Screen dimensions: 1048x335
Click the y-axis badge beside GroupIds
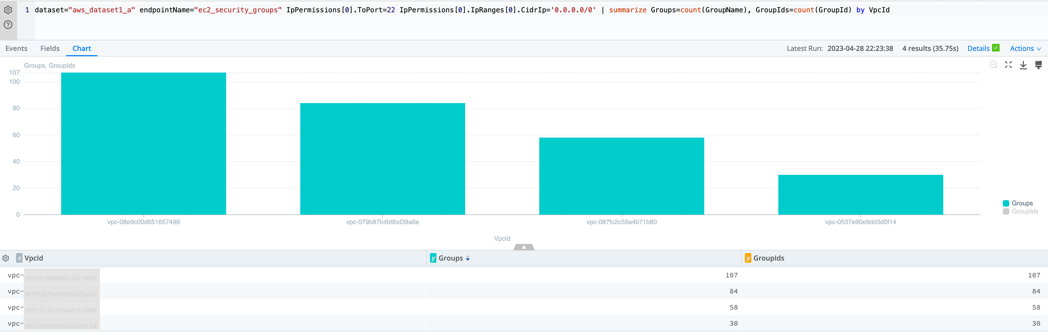pyautogui.click(x=748, y=258)
